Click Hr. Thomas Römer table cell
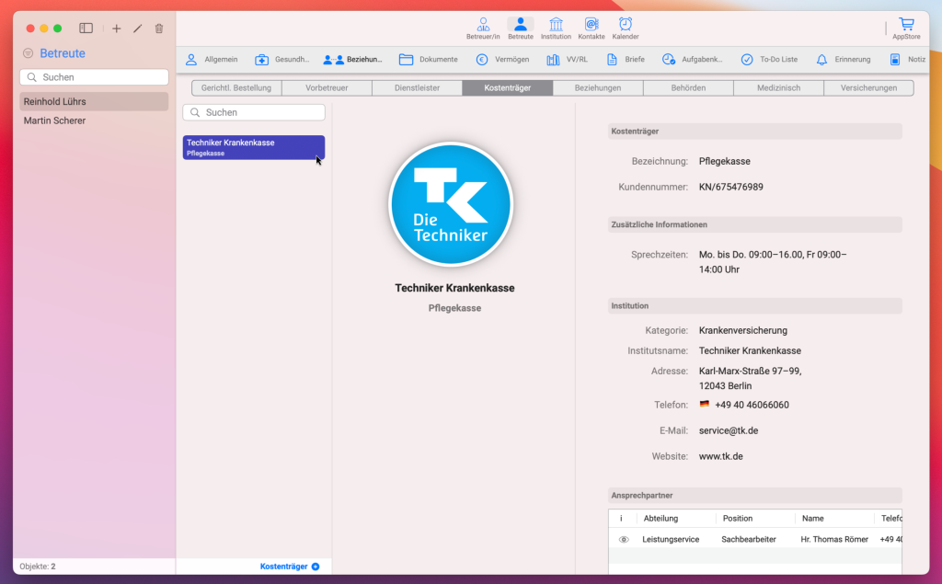942x584 pixels. pos(834,540)
